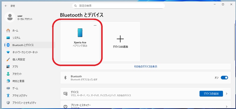Click the プリンターとスキャナー printer icon

(x=65, y=107)
